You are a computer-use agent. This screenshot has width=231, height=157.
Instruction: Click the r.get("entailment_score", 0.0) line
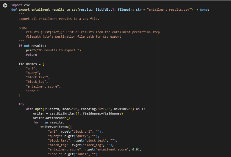click(95, 150)
